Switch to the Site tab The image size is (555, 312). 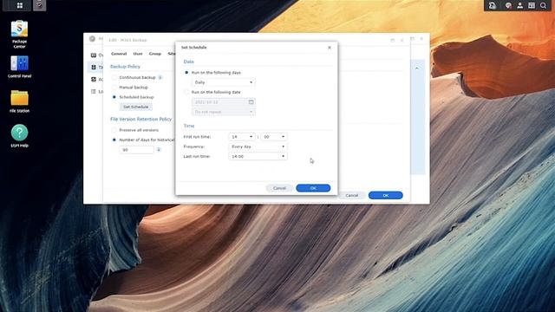172,54
